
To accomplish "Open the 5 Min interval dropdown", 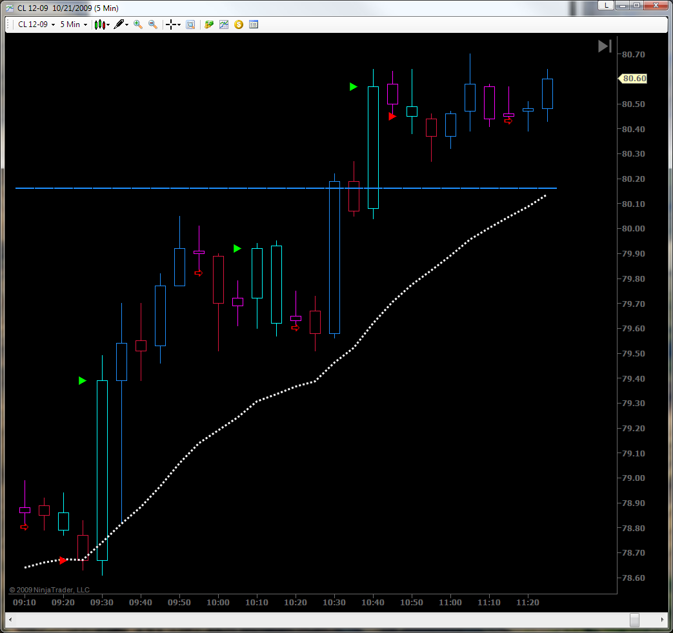I will [x=74, y=24].
